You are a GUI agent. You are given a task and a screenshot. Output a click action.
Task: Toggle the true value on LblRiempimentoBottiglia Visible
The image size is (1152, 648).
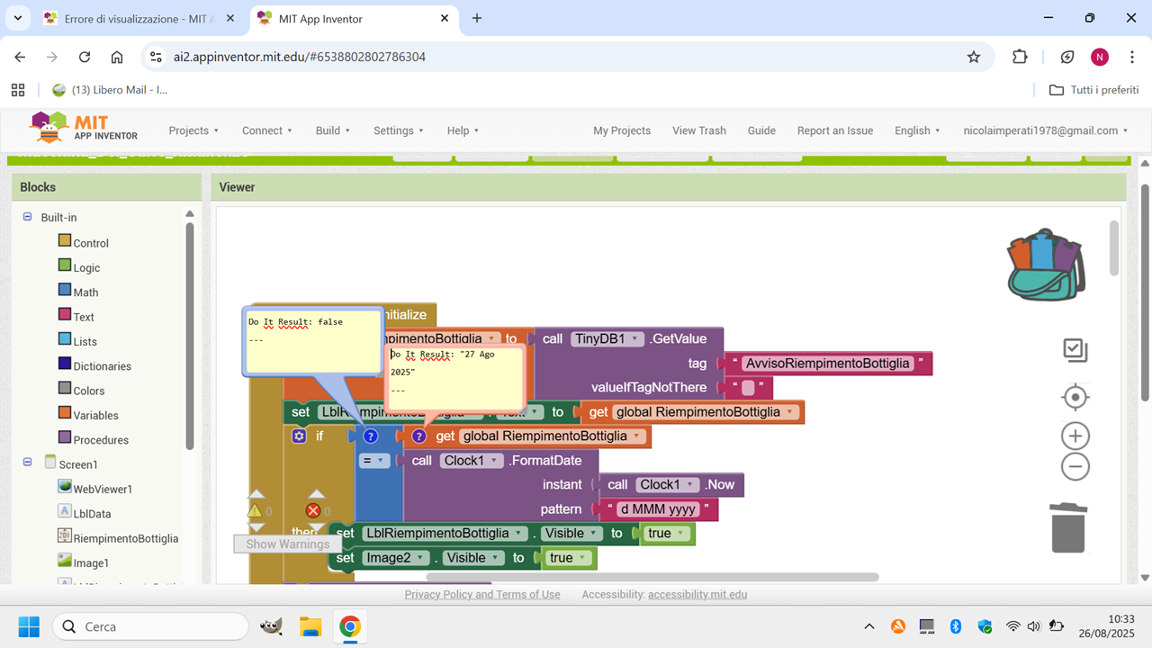(x=665, y=533)
